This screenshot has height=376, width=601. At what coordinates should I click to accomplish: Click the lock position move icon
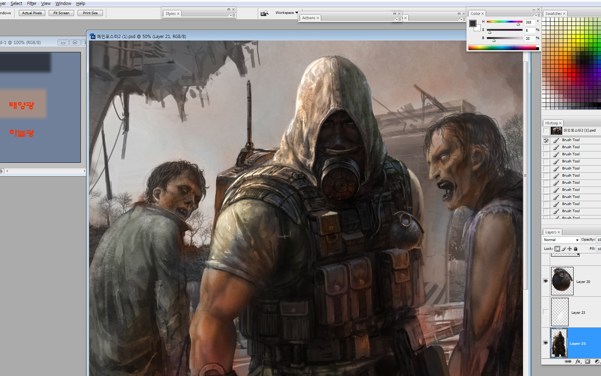coord(569,249)
